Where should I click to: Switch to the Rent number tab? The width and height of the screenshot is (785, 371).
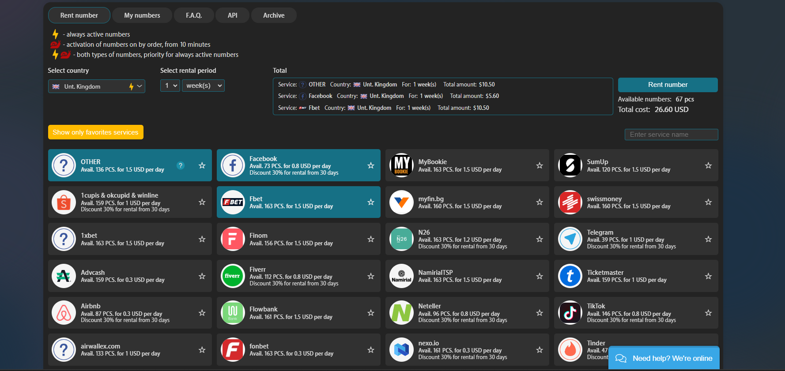(x=79, y=15)
